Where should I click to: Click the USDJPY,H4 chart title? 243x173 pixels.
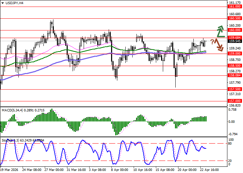(15, 3)
